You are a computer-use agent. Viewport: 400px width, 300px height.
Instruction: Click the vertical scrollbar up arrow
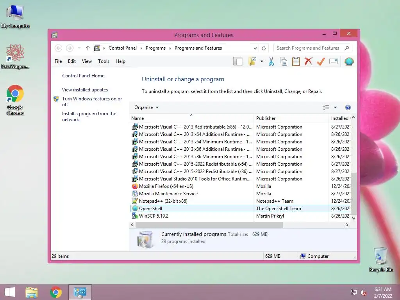pyautogui.click(x=354, y=118)
